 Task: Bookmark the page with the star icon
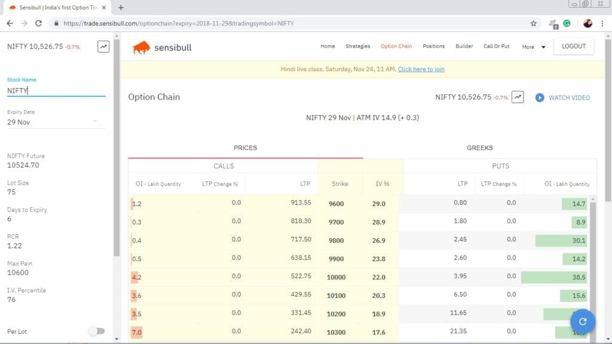(533, 23)
